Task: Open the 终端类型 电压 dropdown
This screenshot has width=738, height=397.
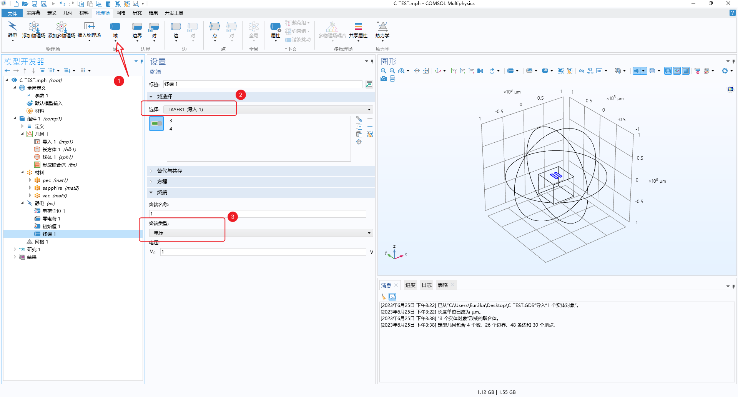Action: [261, 233]
